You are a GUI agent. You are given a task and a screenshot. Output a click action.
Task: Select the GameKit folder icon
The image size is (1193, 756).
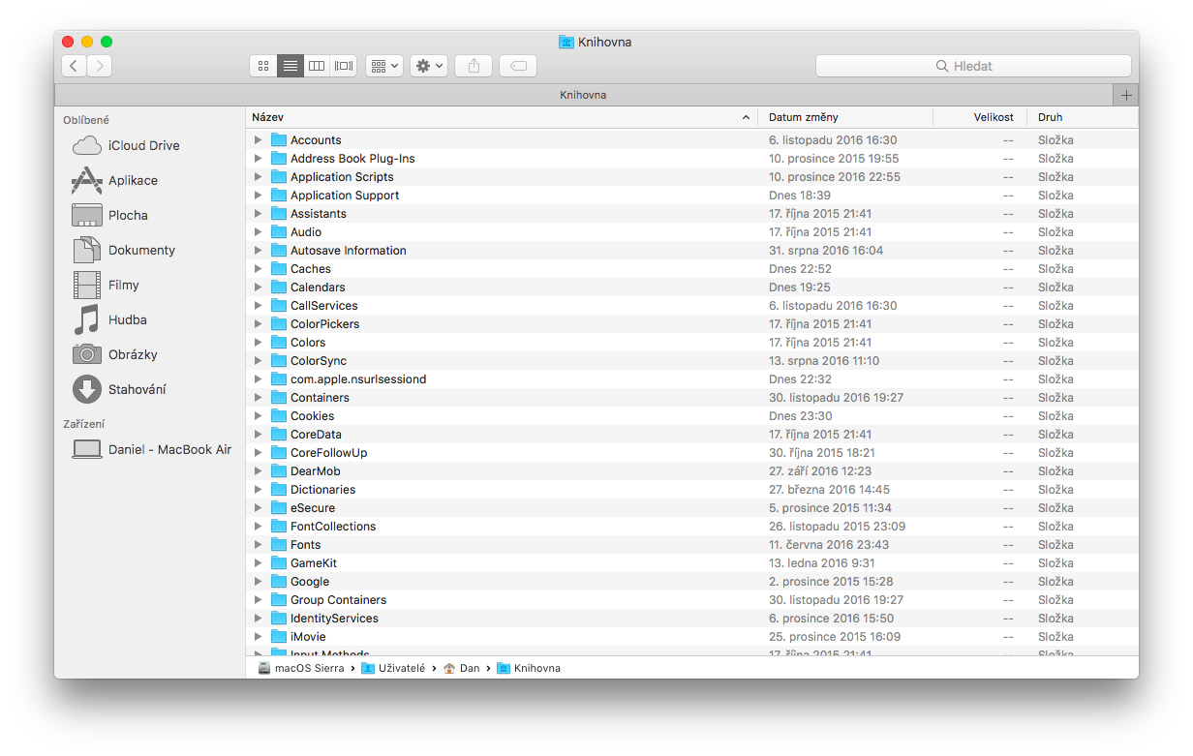(x=279, y=563)
